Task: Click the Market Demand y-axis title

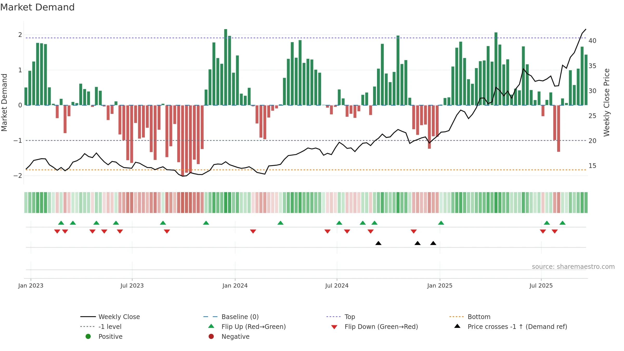Action: 4,102
